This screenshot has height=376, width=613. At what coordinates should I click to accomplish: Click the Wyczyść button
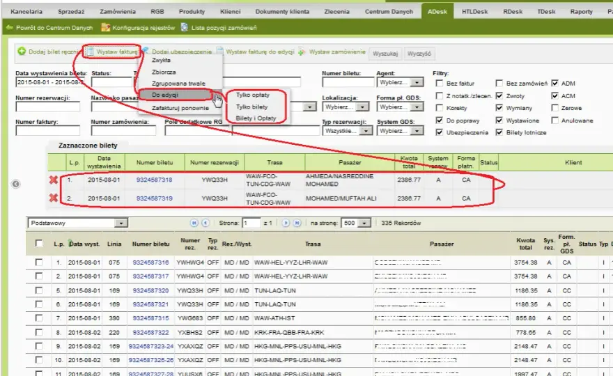419,54
